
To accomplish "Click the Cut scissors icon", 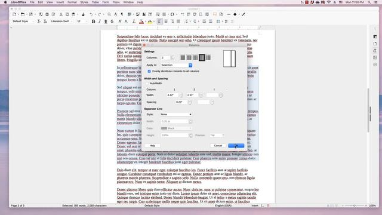I will point(61,14).
